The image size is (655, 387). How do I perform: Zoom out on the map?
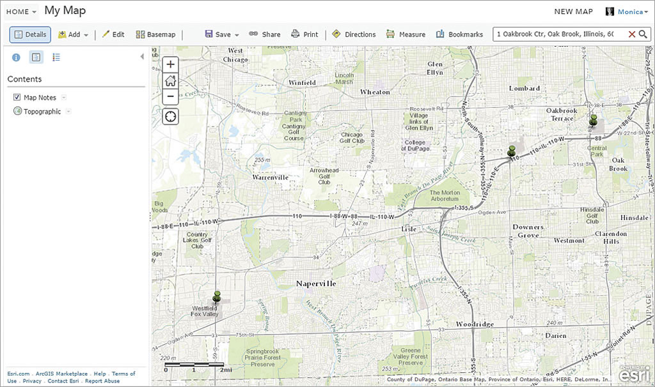(x=170, y=97)
